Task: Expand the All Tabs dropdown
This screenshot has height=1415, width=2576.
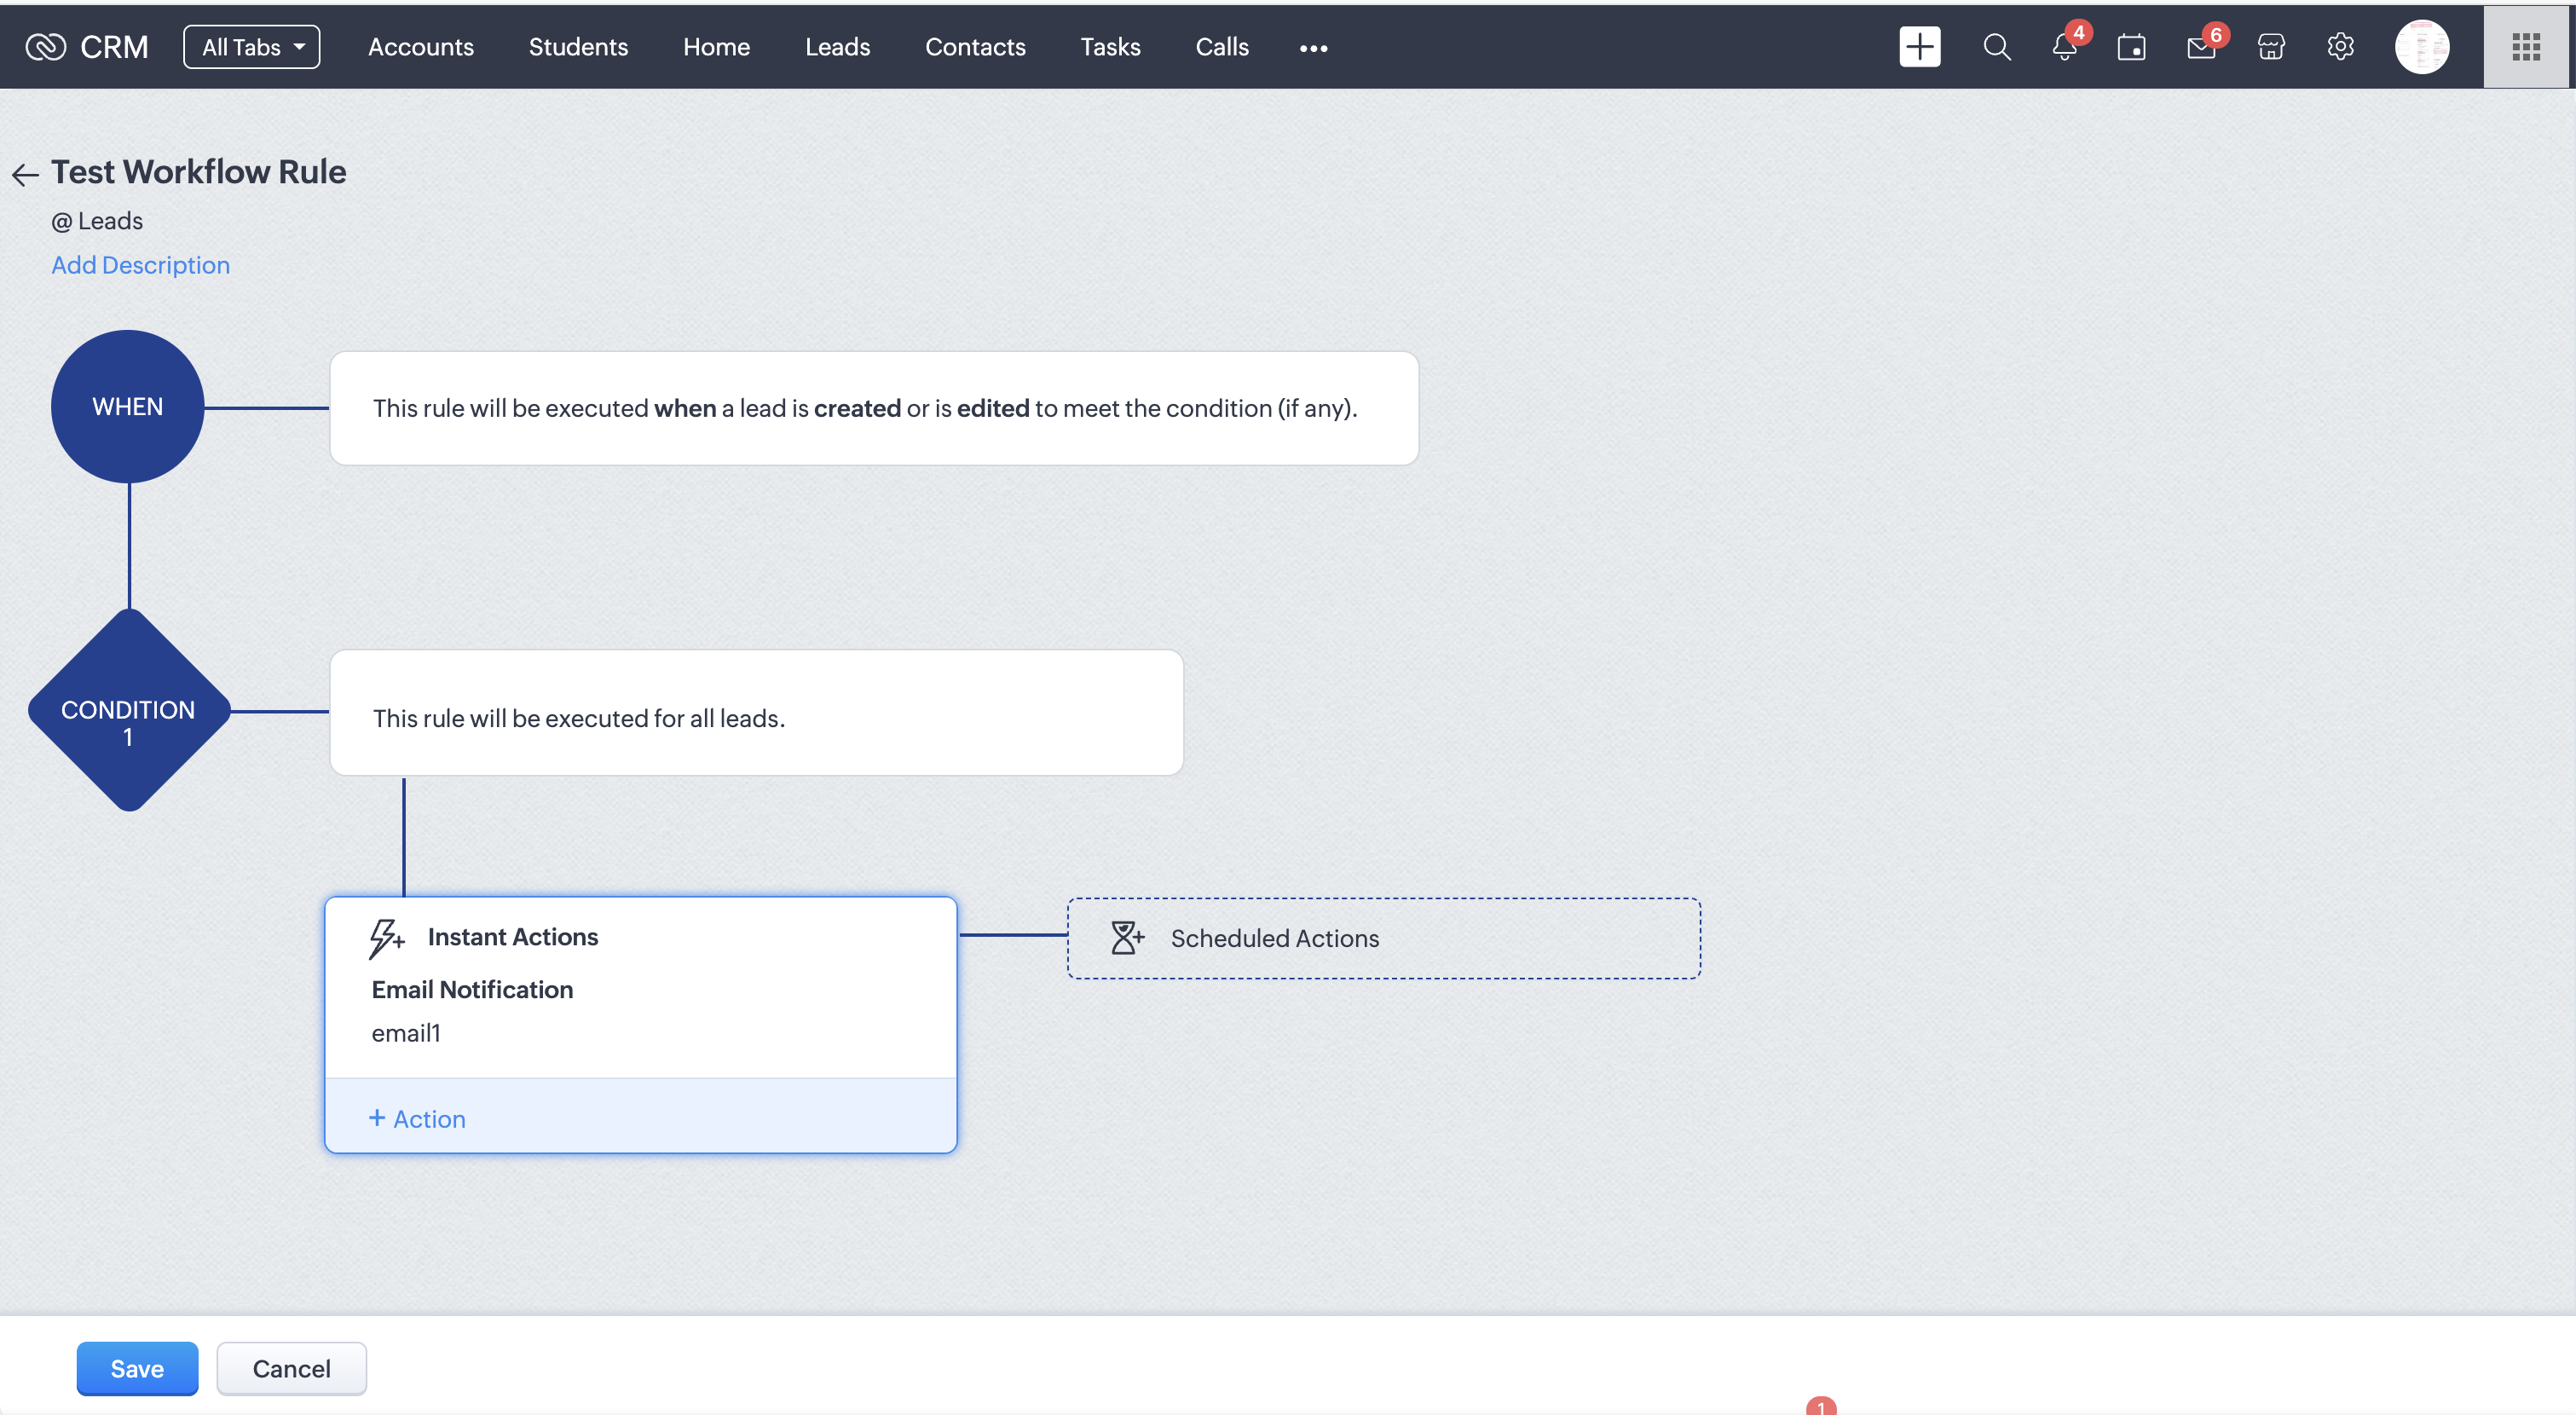Action: coord(252,47)
